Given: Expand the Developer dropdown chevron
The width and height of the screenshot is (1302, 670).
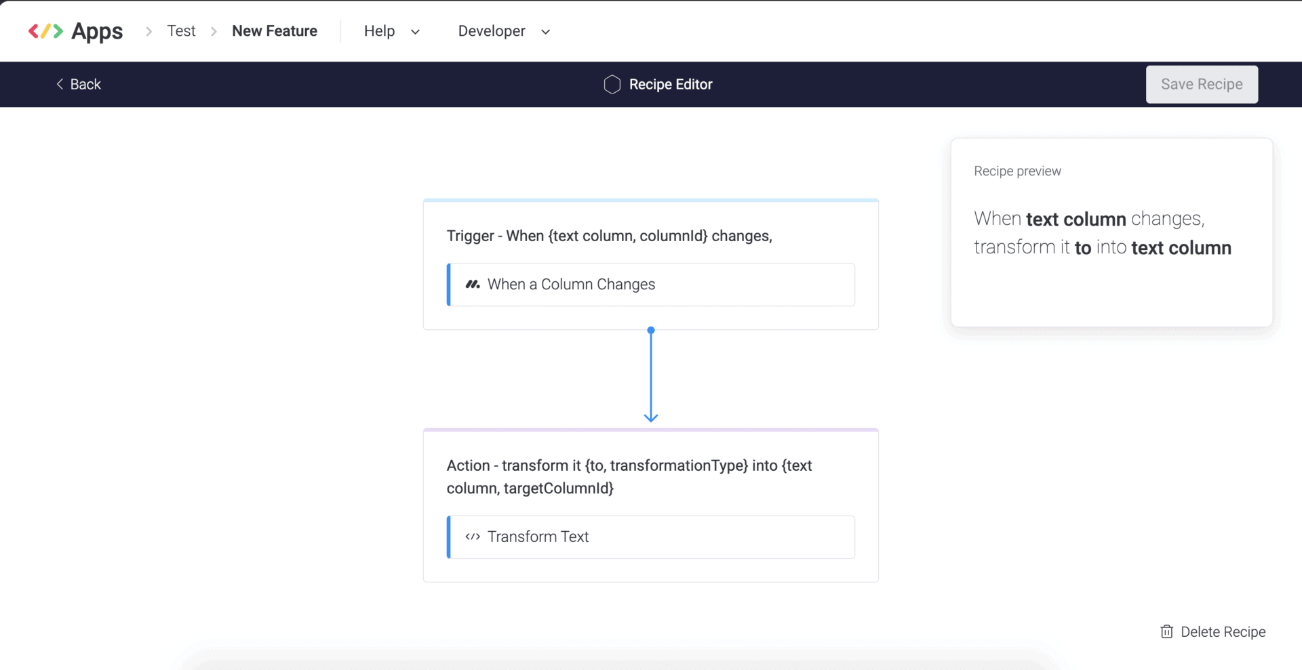Looking at the screenshot, I should (546, 32).
